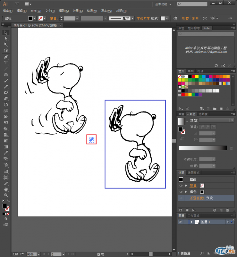The image size is (237, 257).
Task: Select the Mesh tool
Action: (x=6, y=141)
